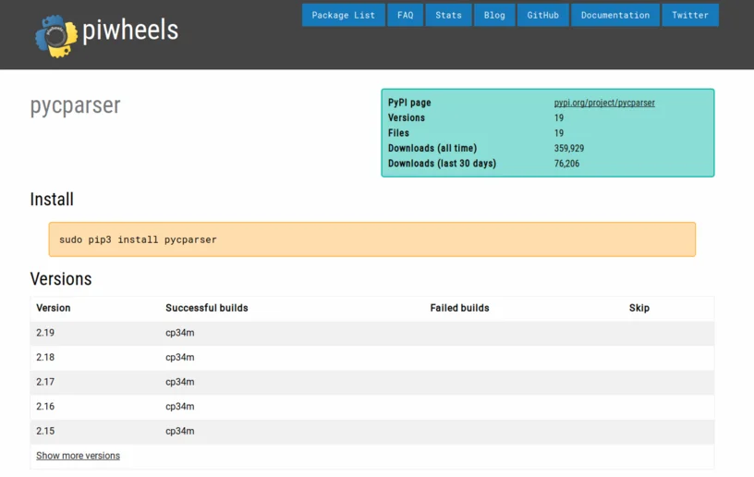Open the FAQ nav button
The height and width of the screenshot is (477, 754).
406,15
